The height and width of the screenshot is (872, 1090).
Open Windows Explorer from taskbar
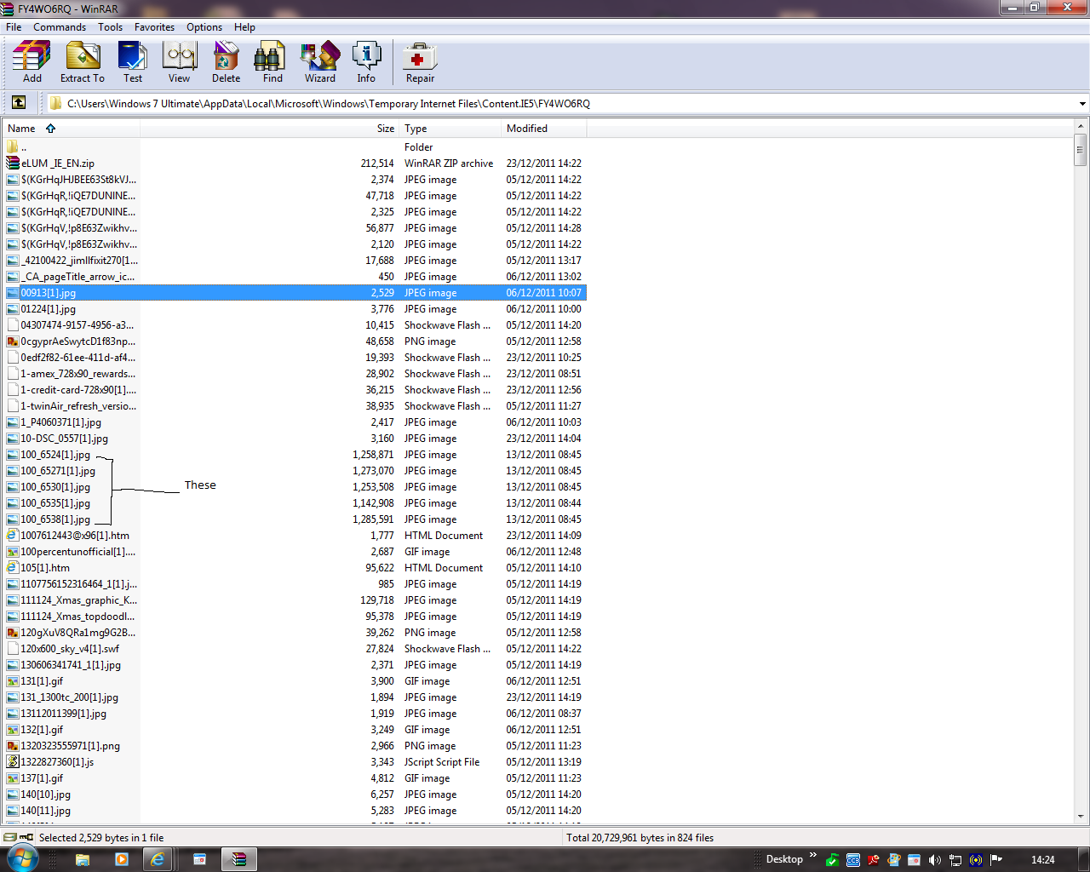[x=83, y=859]
